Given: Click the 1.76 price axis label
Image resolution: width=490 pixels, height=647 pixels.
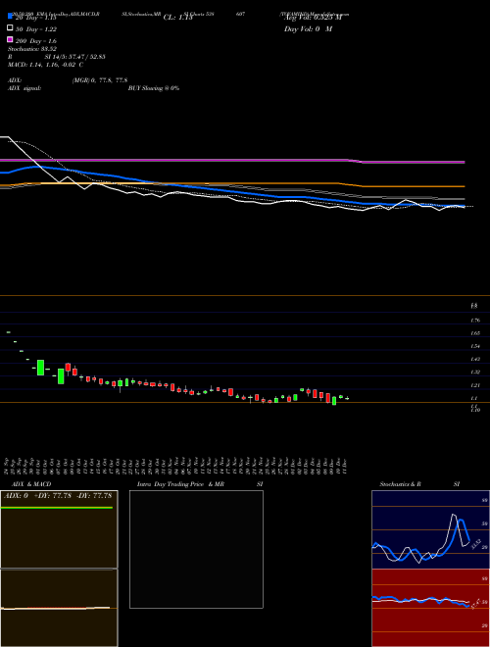Looking at the screenshot, I should (474, 320).
